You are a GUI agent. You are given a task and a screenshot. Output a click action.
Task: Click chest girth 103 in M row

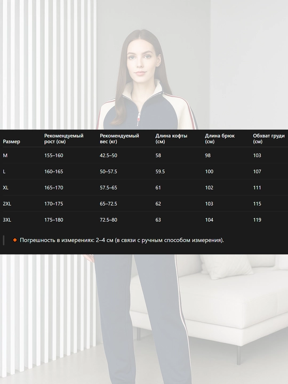point(257,155)
